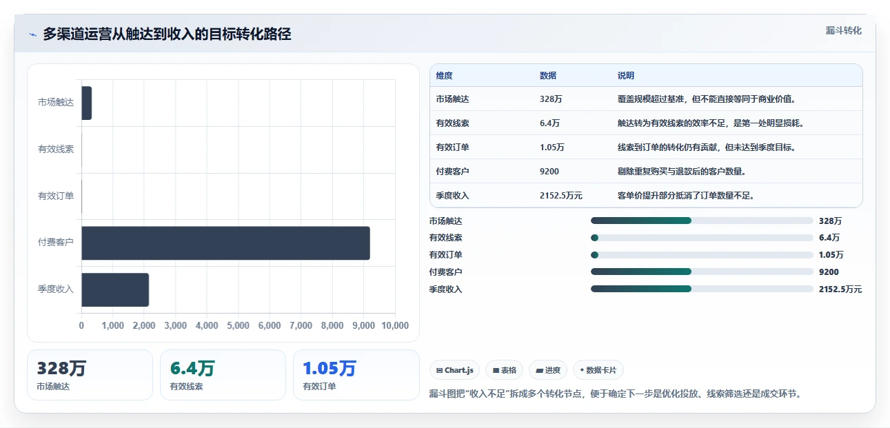Click the text 客单价提升部分抵消了订单数量不足。
890x428 pixels.
(687, 196)
